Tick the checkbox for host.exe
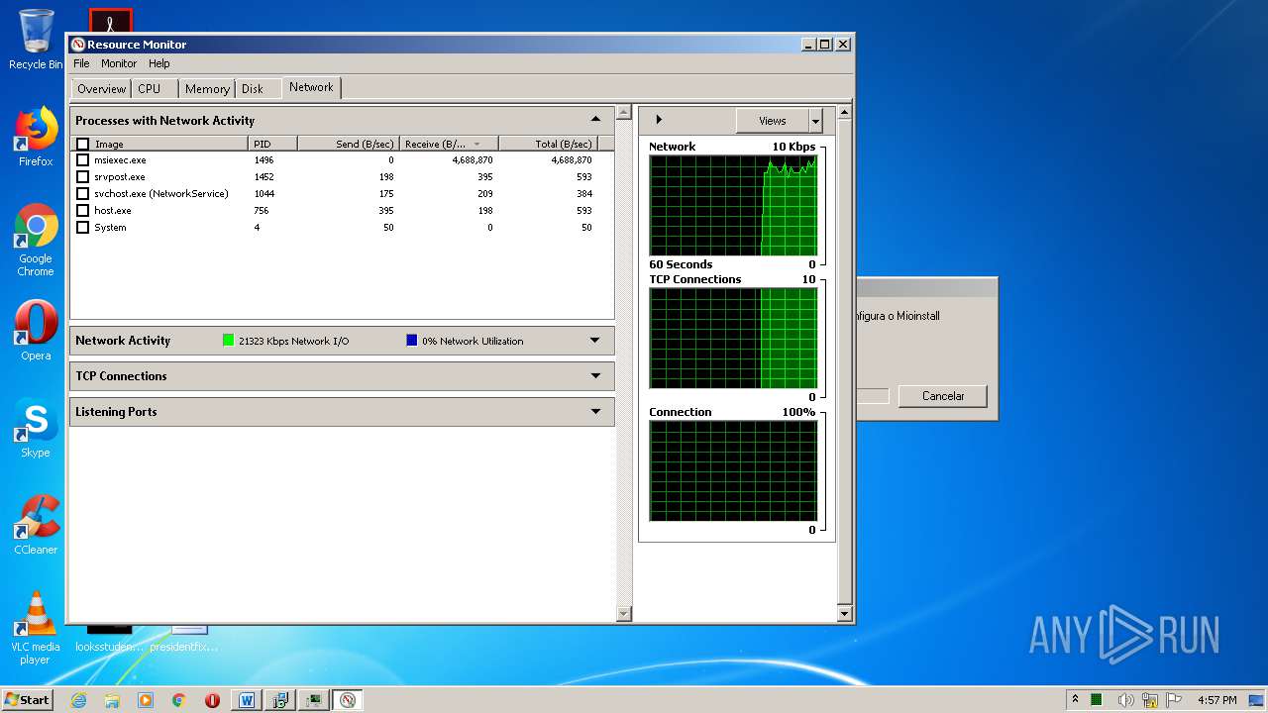Image resolution: width=1268 pixels, height=713 pixels. (83, 210)
